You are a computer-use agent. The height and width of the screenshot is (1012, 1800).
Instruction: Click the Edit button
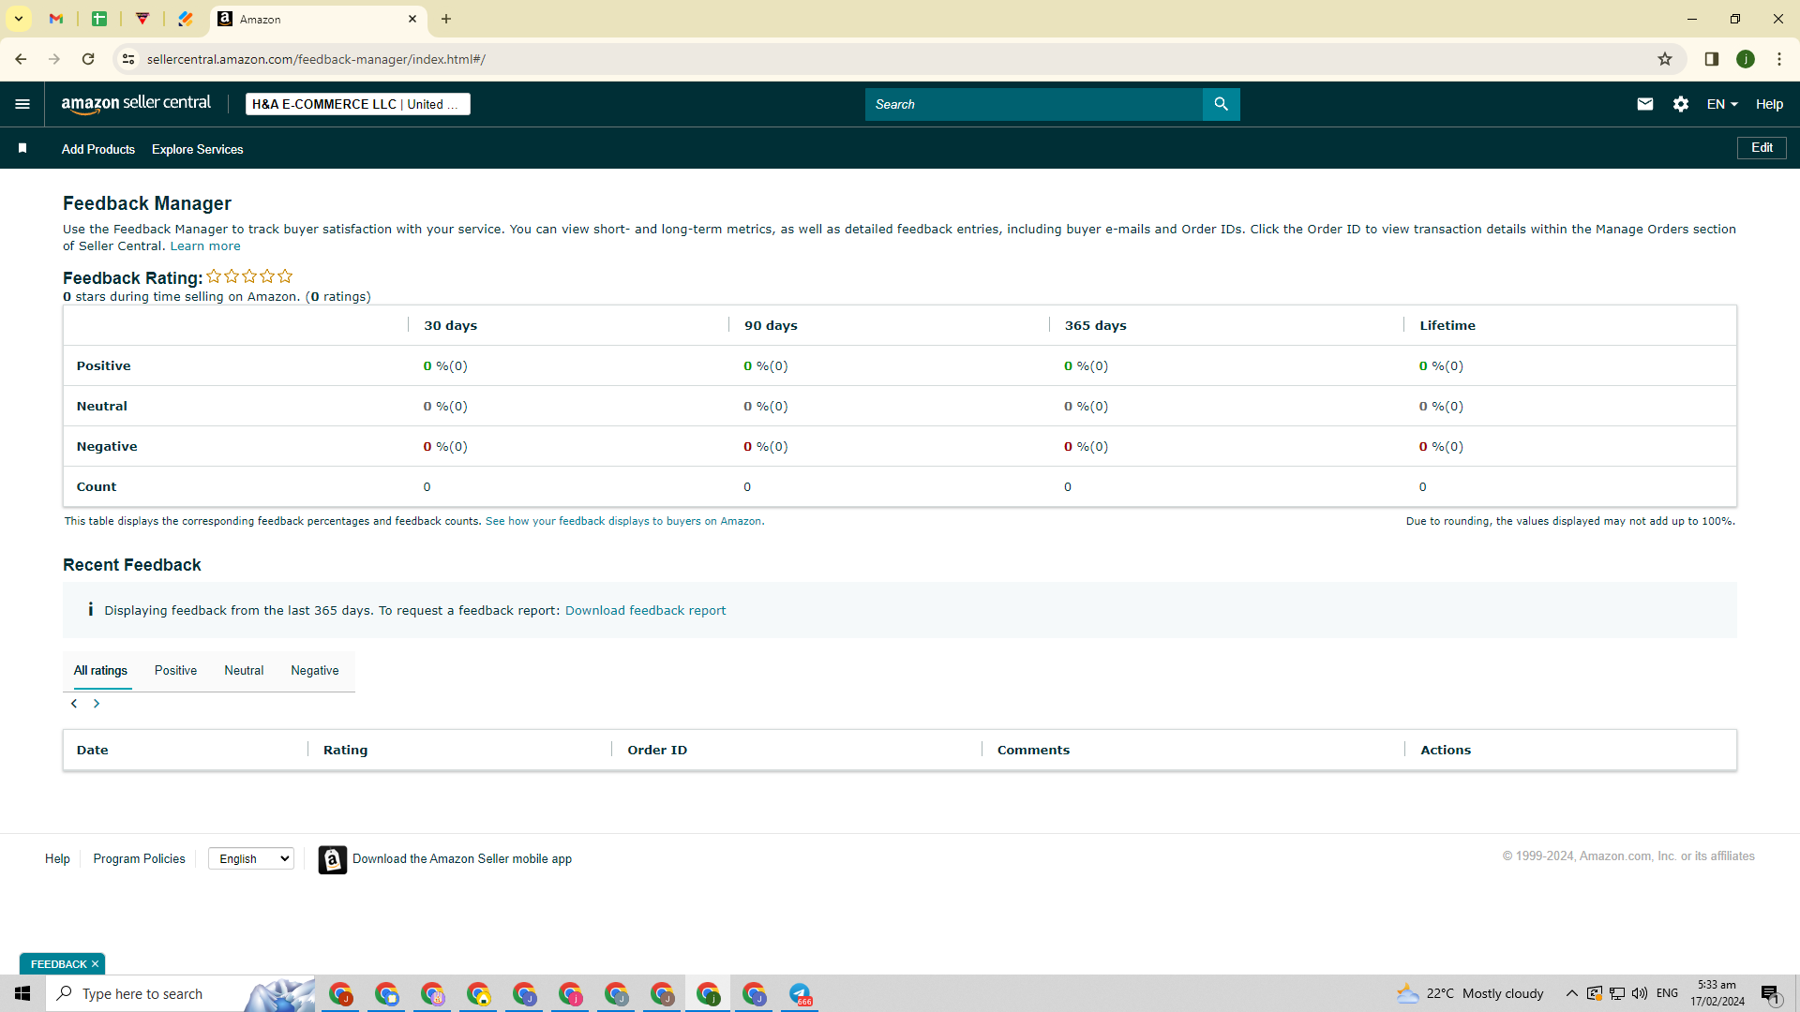pos(1762,148)
